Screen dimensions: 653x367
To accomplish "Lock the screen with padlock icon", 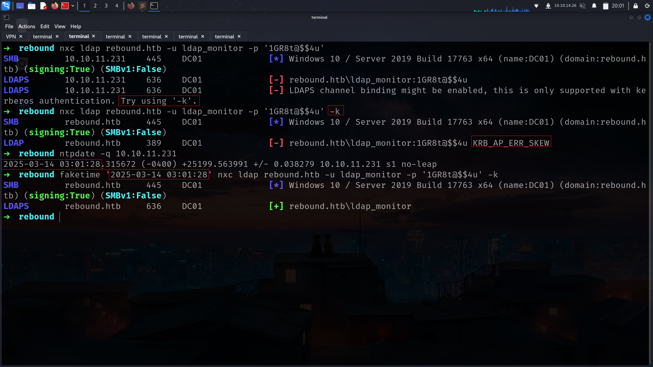I will pyautogui.click(x=635, y=5).
